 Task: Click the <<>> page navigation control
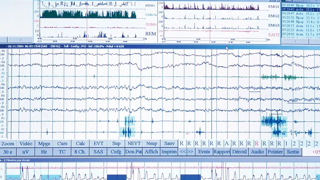186,152
